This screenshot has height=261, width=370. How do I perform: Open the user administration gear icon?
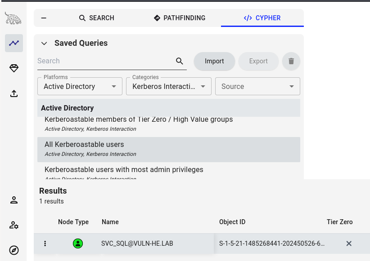(x=14, y=225)
